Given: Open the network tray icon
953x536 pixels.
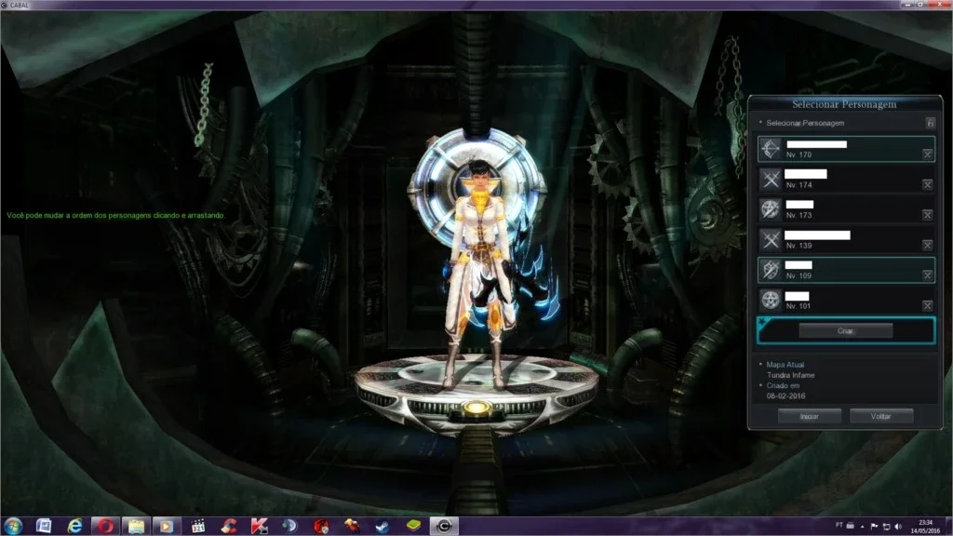Looking at the screenshot, I should click(x=886, y=527).
